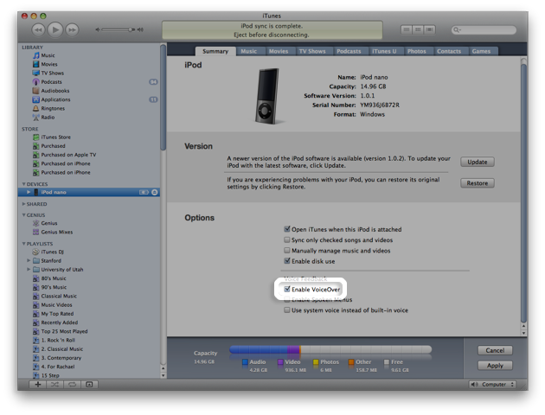Collapse the DEVICES section
This screenshot has height=415, width=545.
click(23, 184)
